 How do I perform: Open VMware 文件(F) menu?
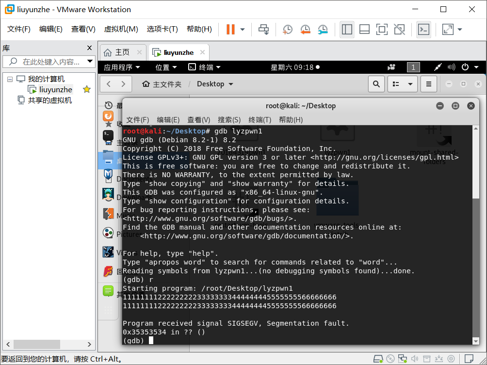18,29
